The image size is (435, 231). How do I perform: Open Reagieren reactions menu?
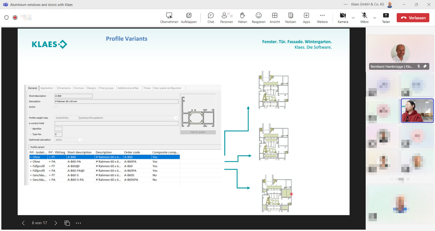pyautogui.click(x=258, y=18)
